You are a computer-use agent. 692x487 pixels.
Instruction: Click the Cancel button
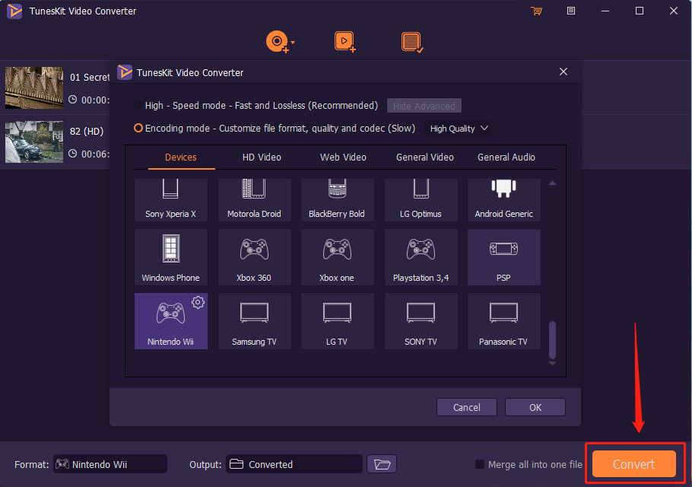[466, 407]
